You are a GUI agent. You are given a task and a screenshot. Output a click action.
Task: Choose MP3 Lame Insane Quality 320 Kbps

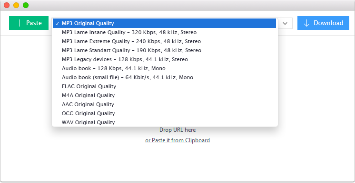click(x=164, y=32)
